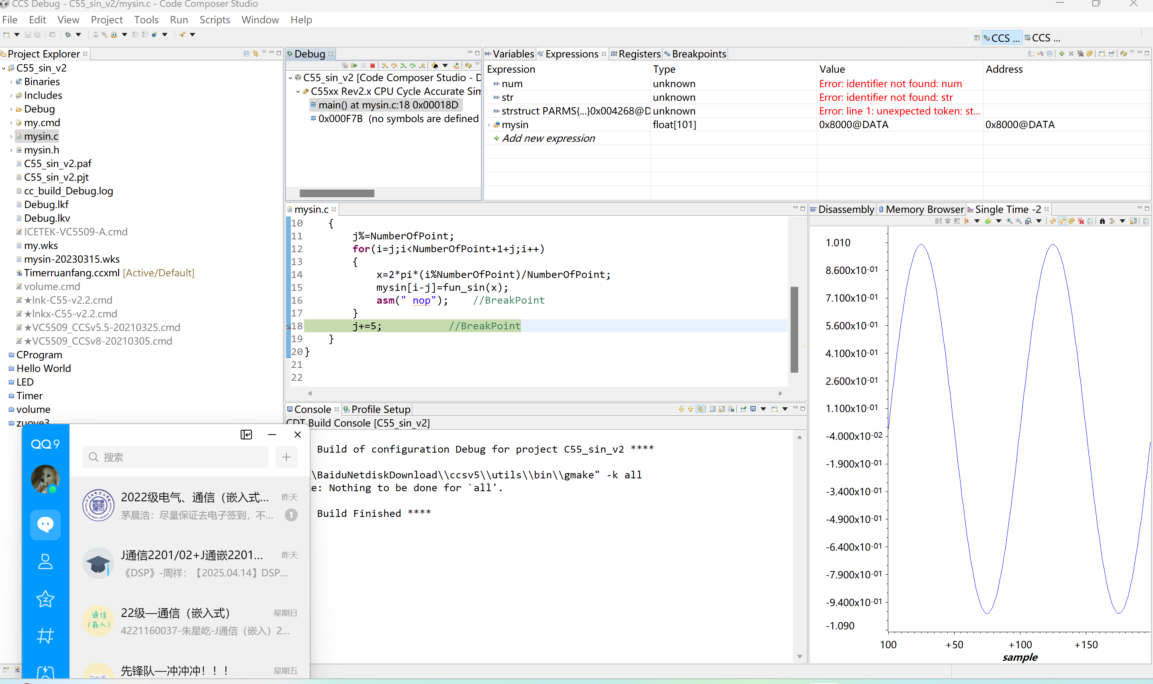Click Add new expression row
Viewport: 1153px width, 684px height.
click(548, 138)
